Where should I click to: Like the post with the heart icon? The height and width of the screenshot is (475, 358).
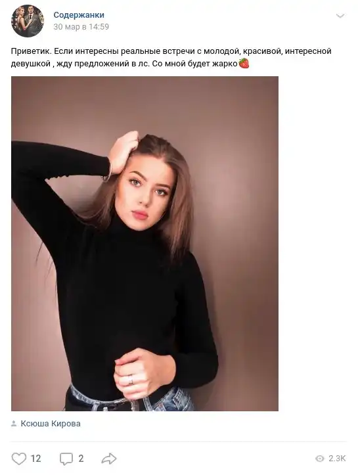pos(19,459)
